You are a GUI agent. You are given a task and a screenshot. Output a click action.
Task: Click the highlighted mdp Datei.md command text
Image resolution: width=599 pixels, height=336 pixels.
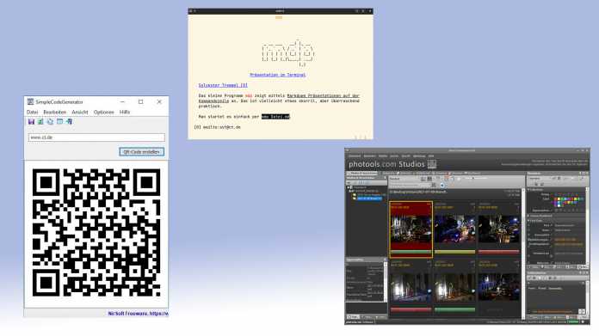(x=275, y=117)
